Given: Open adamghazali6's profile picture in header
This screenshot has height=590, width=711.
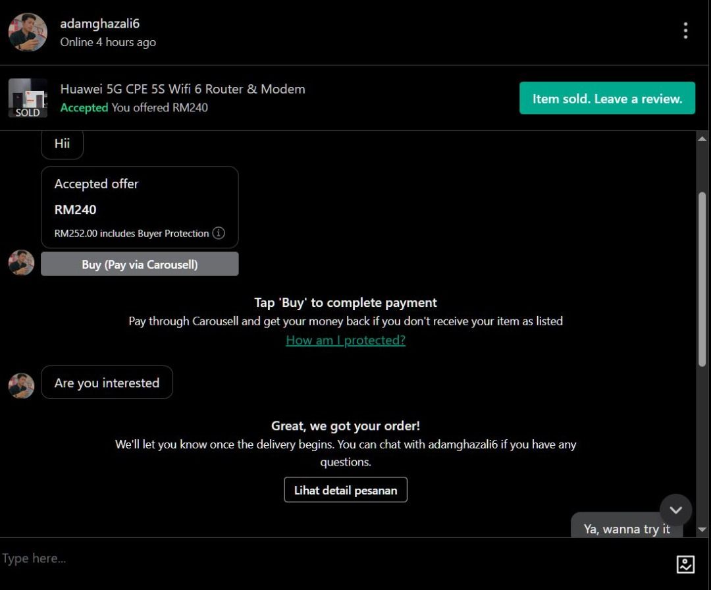Looking at the screenshot, I should (28, 32).
